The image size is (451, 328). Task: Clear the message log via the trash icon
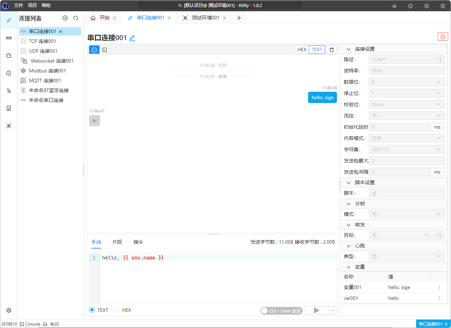click(331, 50)
